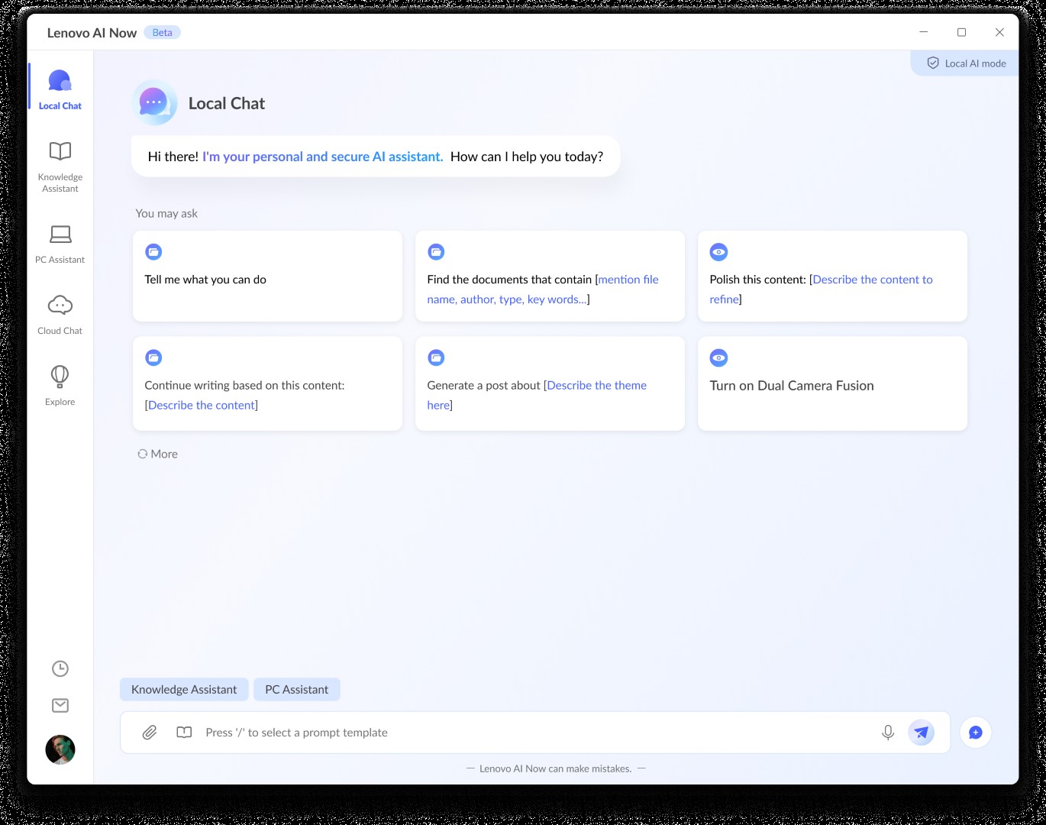Minimize the Lenovo AI Now window
Screen dimensions: 1046x825
[924, 32]
